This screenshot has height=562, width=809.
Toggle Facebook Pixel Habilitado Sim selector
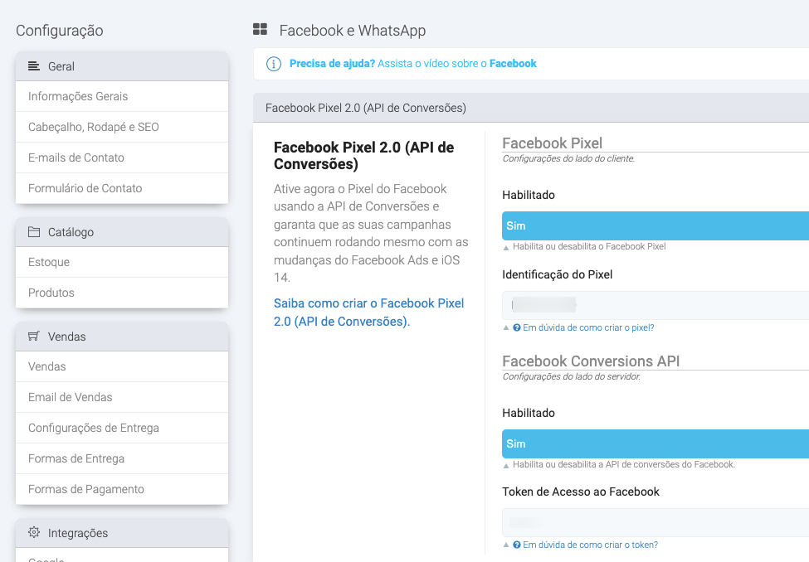pos(655,225)
